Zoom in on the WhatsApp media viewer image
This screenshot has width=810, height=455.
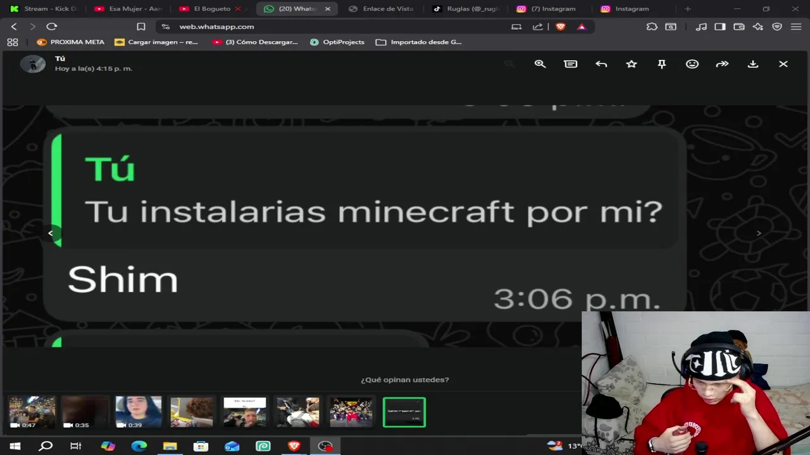[540, 64]
